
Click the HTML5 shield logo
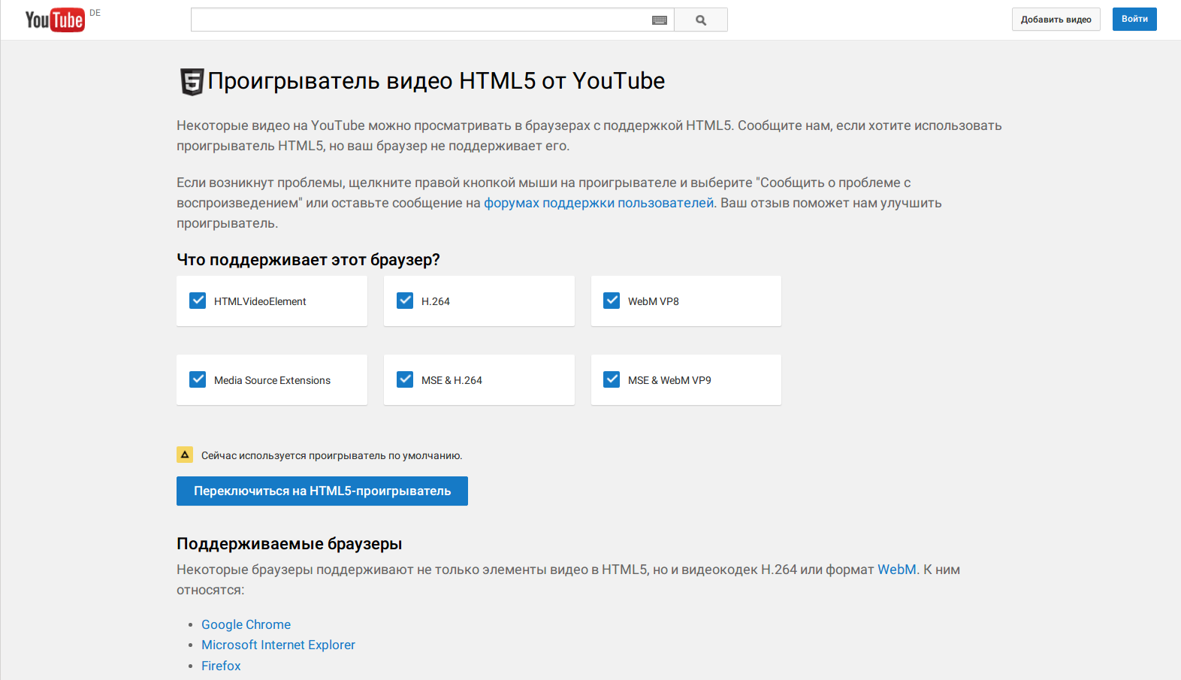click(x=192, y=81)
